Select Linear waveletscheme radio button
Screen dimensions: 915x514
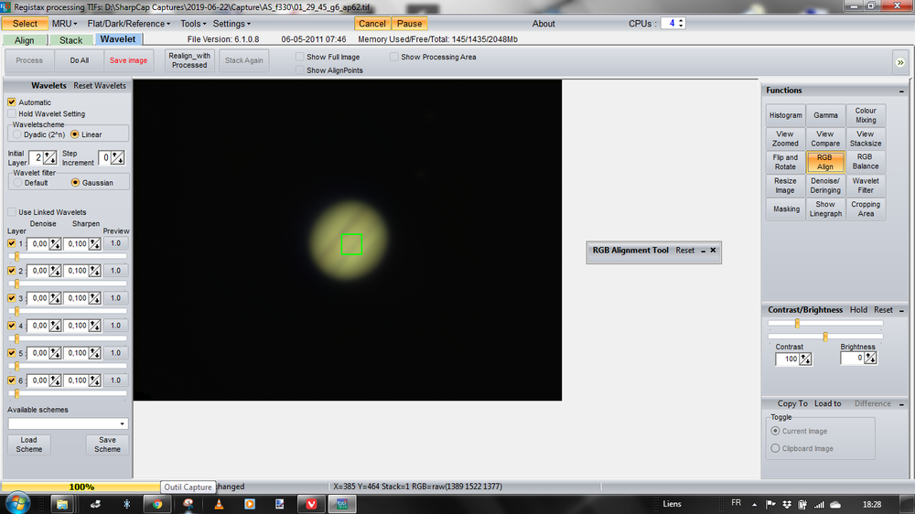tap(75, 134)
